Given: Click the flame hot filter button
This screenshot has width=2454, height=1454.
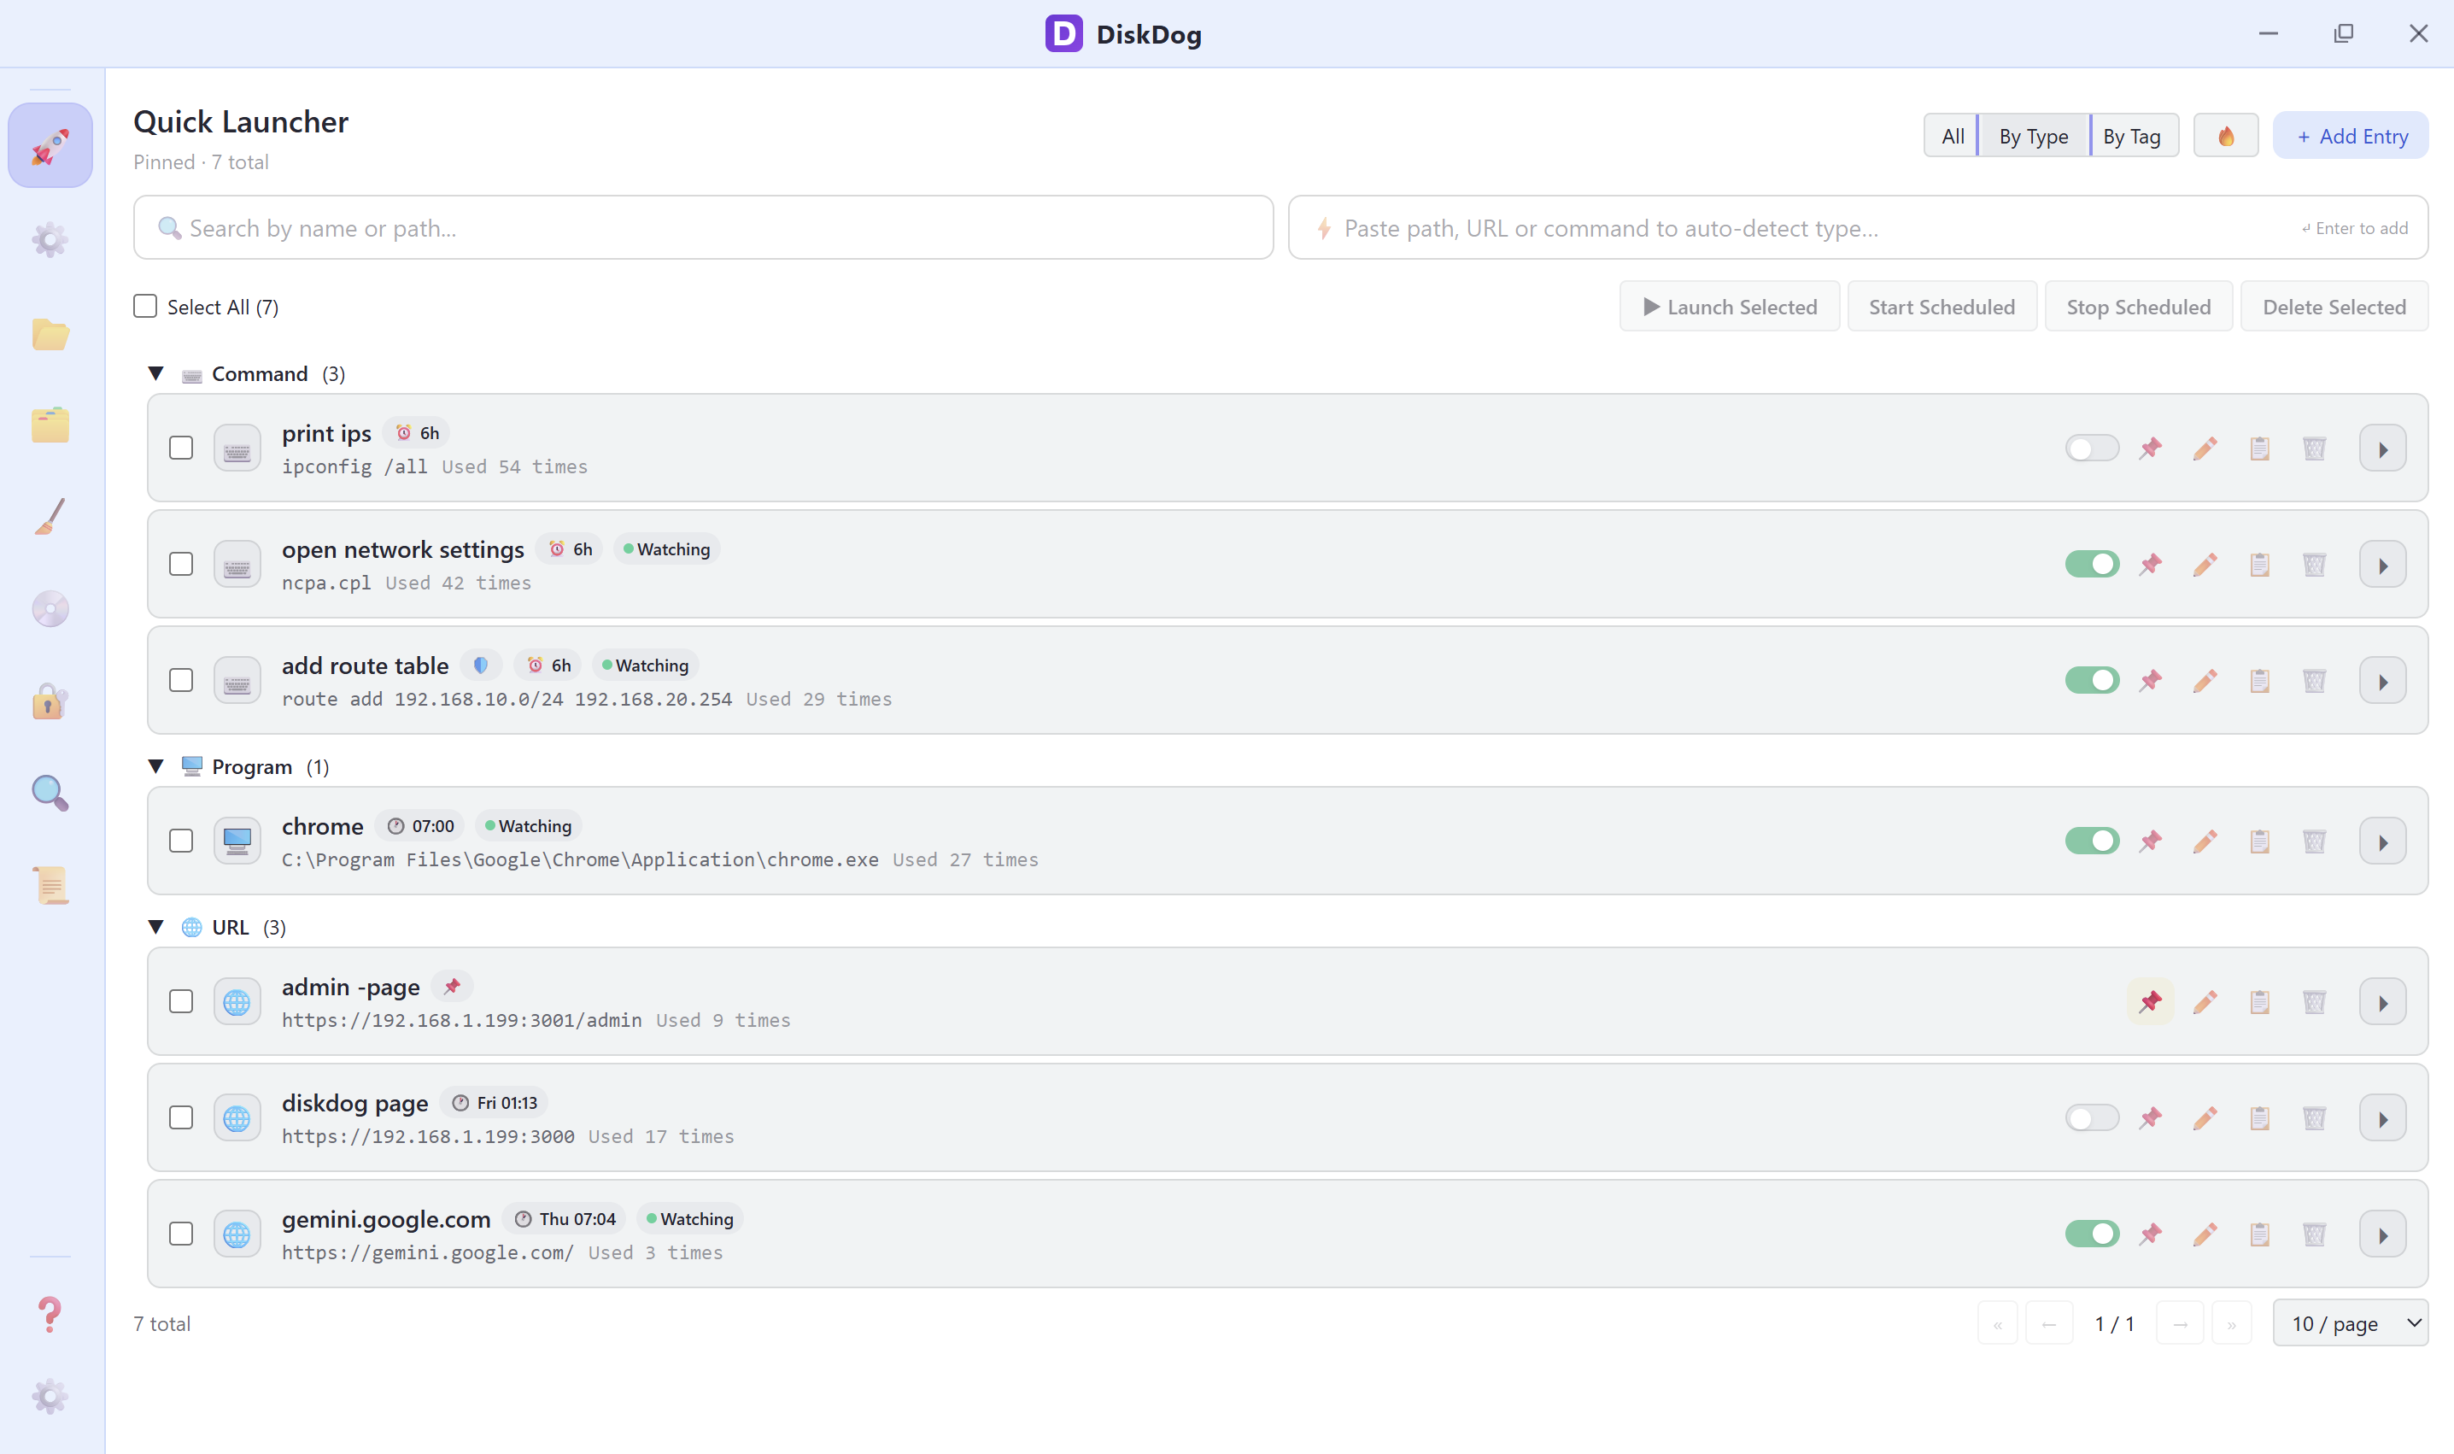Looking at the screenshot, I should tap(2225, 136).
